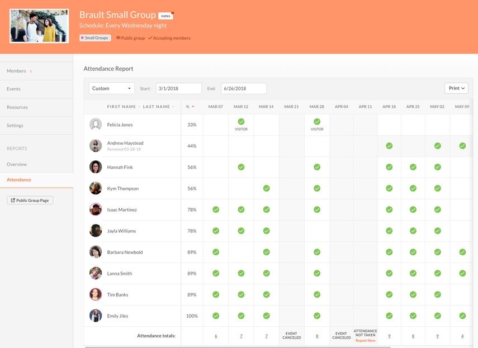Click the Start date input field
Viewport: 478px width, 348px height.
pos(178,88)
